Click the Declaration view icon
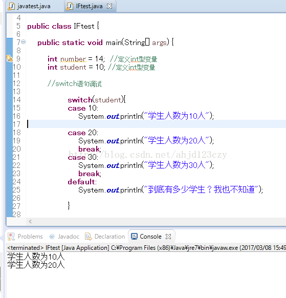Viewport: 286px width, 298px height. click(x=89, y=237)
